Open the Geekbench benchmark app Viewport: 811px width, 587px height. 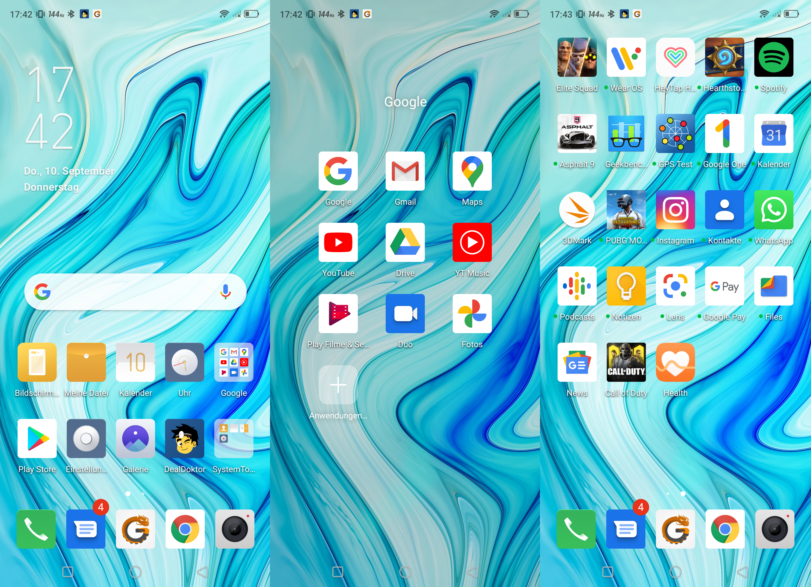pyautogui.click(x=626, y=133)
